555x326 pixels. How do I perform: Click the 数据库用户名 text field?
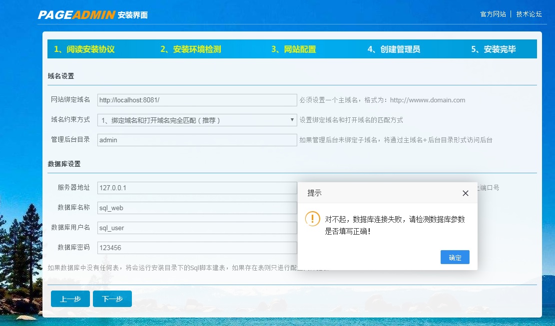coord(197,228)
